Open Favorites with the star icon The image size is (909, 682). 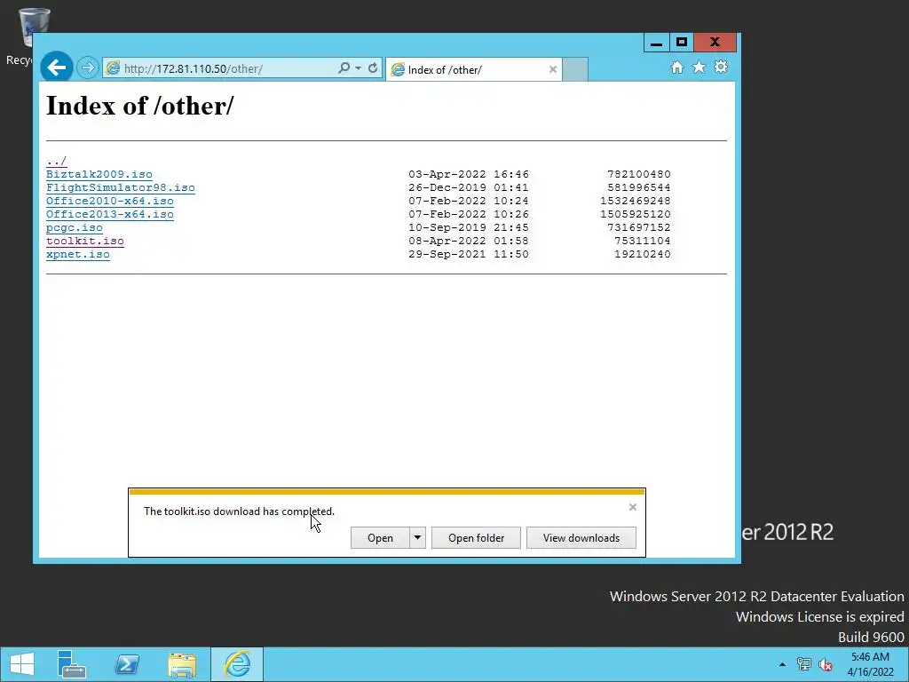tap(700, 67)
